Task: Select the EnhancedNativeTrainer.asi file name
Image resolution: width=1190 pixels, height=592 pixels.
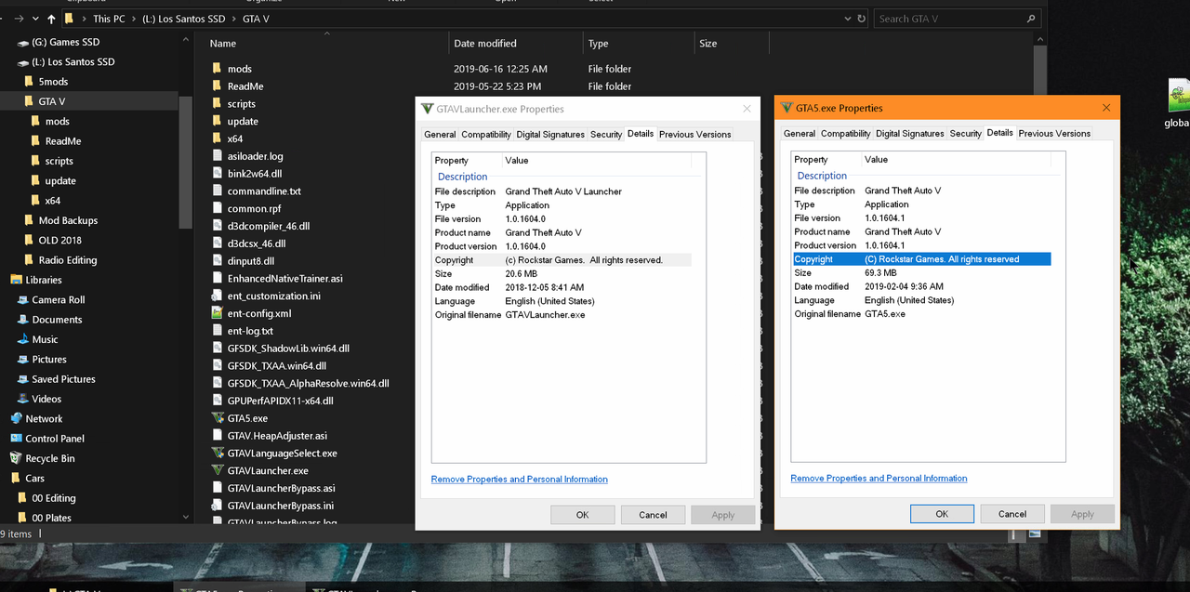Action: pyautogui.click(x=284, y=279)
